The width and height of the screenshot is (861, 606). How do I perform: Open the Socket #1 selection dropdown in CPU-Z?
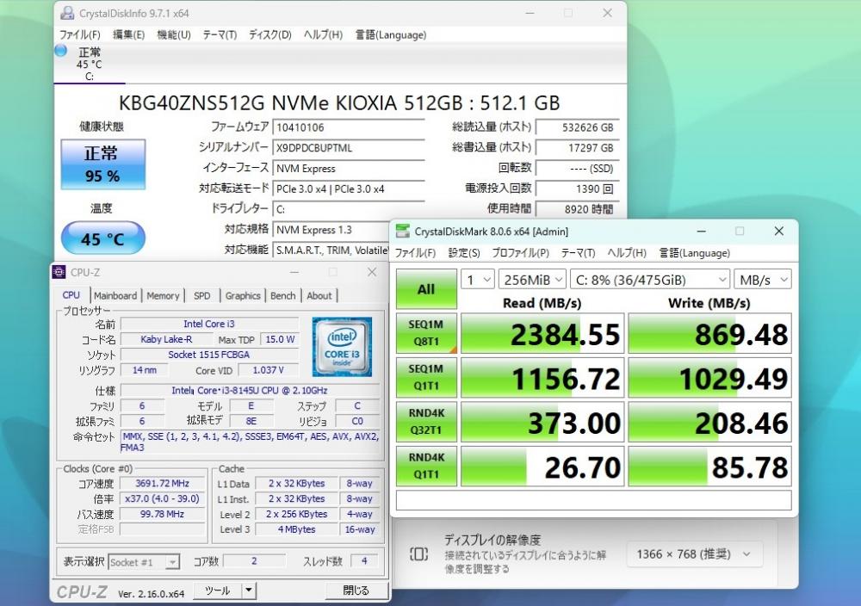coord(144,562)
